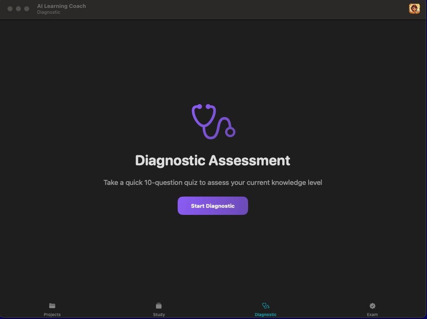
Task: Select the Study tab label
Action: coord(159,315)
